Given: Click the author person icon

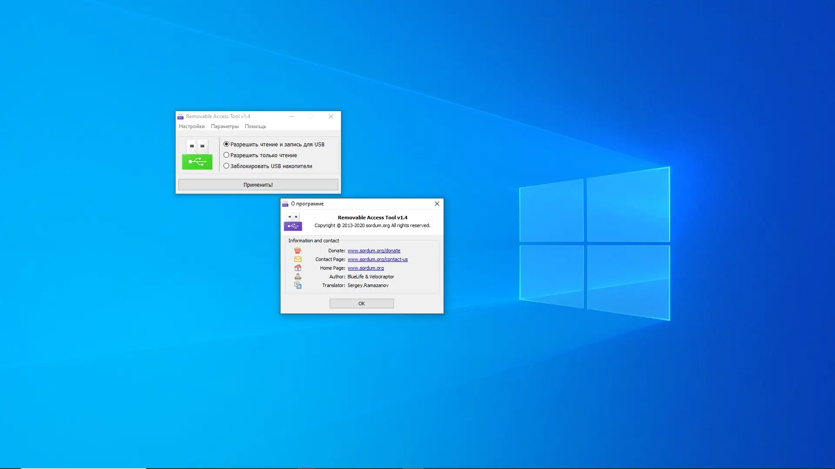Looking at the screenshot, I should click(x=297, y=277).
